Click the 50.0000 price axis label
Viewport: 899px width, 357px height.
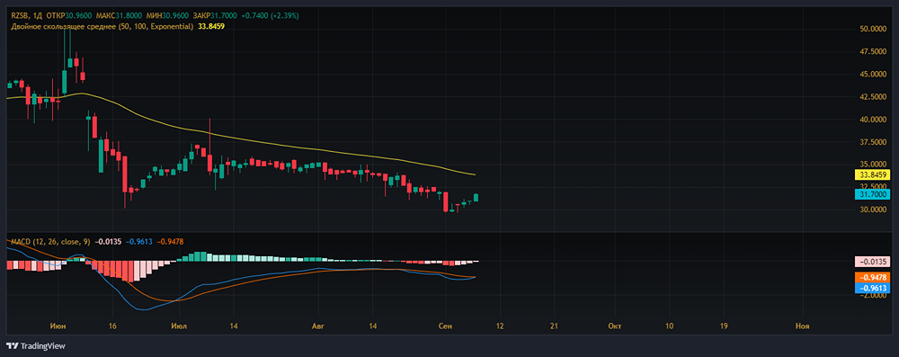coord(874,29)
